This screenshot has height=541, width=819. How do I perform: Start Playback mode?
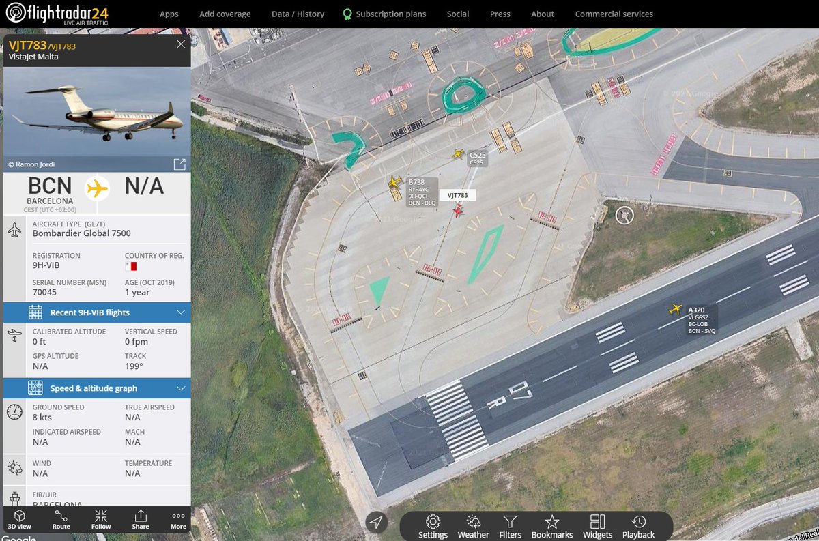coord(638,527)
